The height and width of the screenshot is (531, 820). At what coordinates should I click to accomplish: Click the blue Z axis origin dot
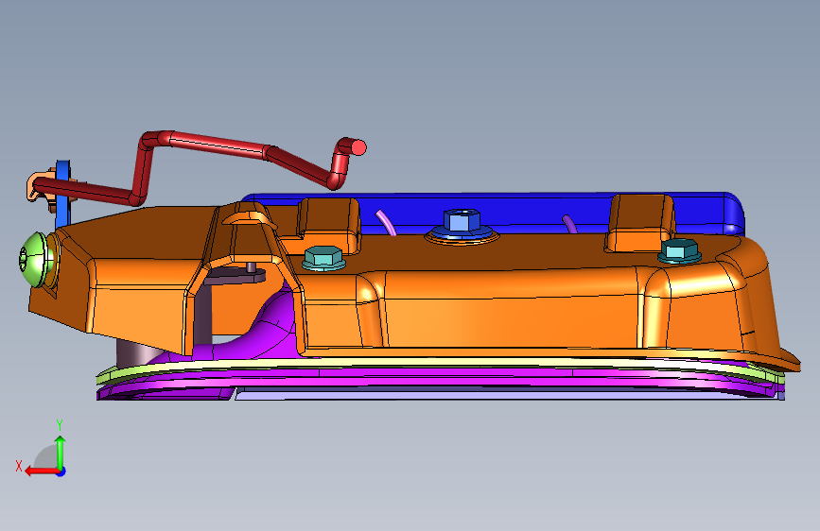click(x=61, y=471)
